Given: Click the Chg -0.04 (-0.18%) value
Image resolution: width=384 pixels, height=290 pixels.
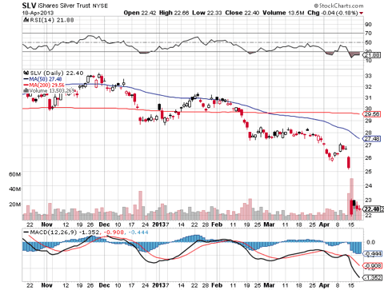Looking at the screenshot, I should click(x=333, y=13).
